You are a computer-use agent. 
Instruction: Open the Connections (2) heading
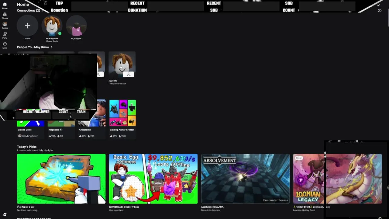(28, 10)
